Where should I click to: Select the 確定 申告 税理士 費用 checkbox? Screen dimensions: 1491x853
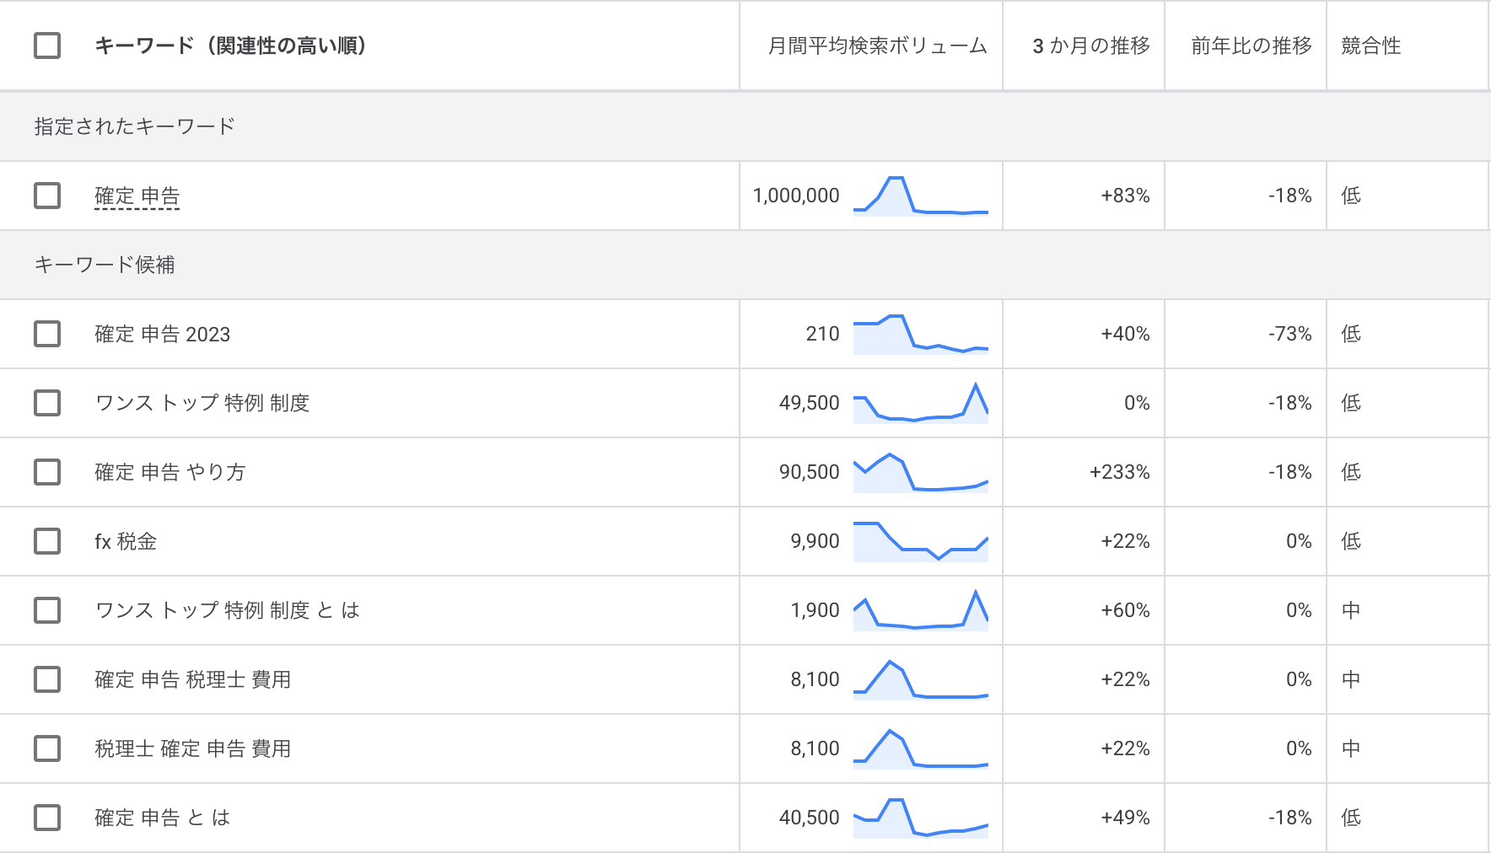[x=47, y=679]
